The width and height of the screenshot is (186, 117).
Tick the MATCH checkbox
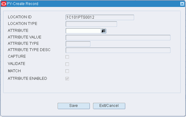pos(67,71)
